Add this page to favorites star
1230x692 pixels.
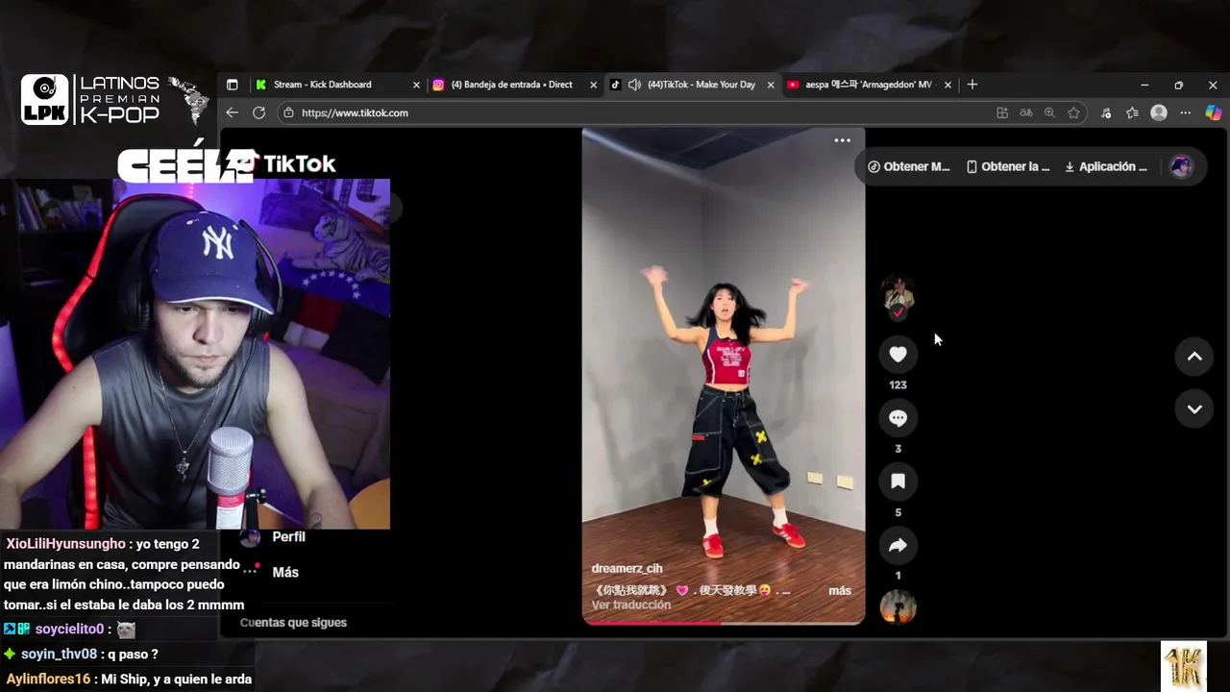(1073, 112)
